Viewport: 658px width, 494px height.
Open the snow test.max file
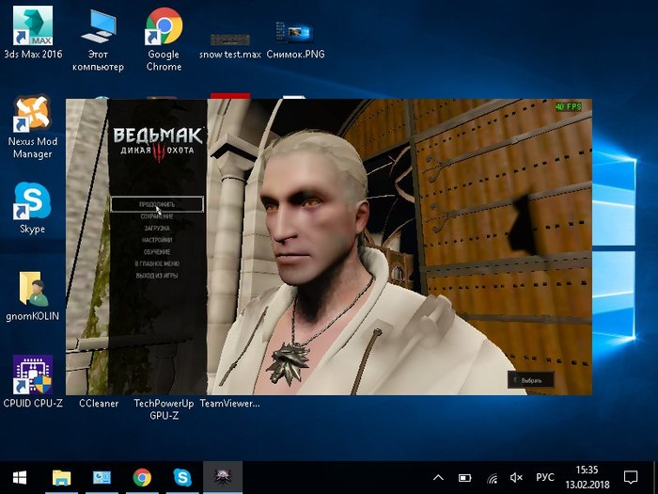(229, 40)
